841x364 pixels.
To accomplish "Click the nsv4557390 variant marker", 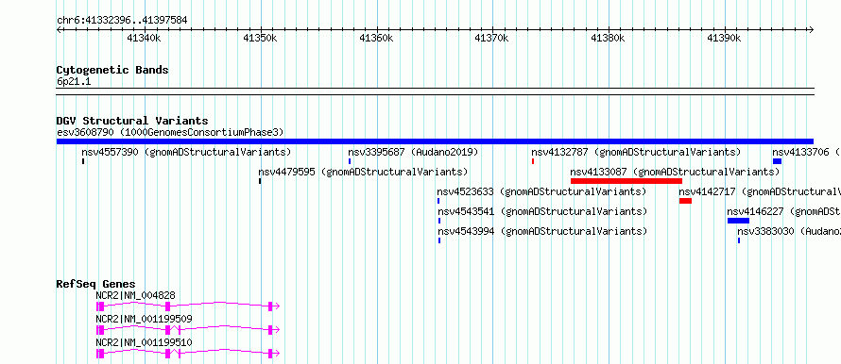I will 83,161.
